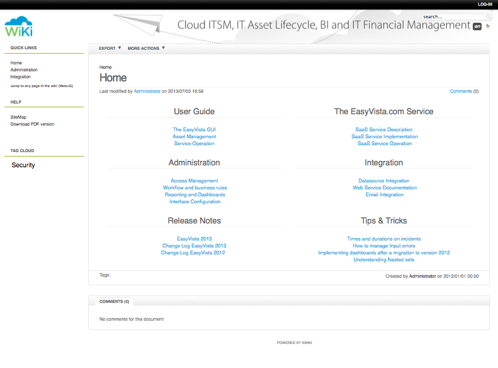498x368 pixels.
Task: Click 'No comments for this document' text
Action: pos(131,319)
